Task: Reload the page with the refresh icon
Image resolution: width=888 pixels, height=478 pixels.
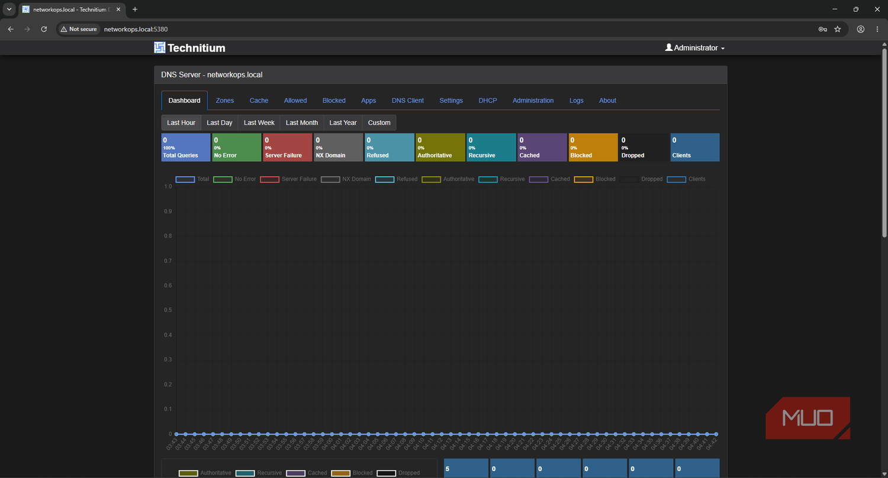Action: tap(44, 29)
